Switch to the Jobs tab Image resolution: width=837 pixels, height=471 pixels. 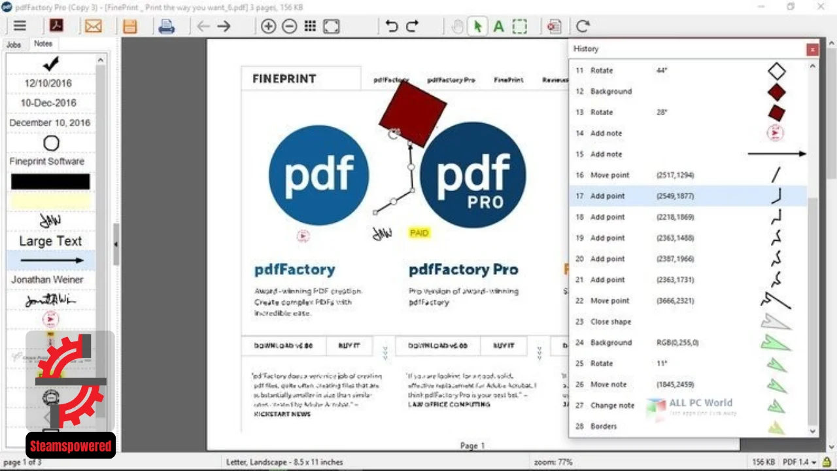click(x=14, y=44)
